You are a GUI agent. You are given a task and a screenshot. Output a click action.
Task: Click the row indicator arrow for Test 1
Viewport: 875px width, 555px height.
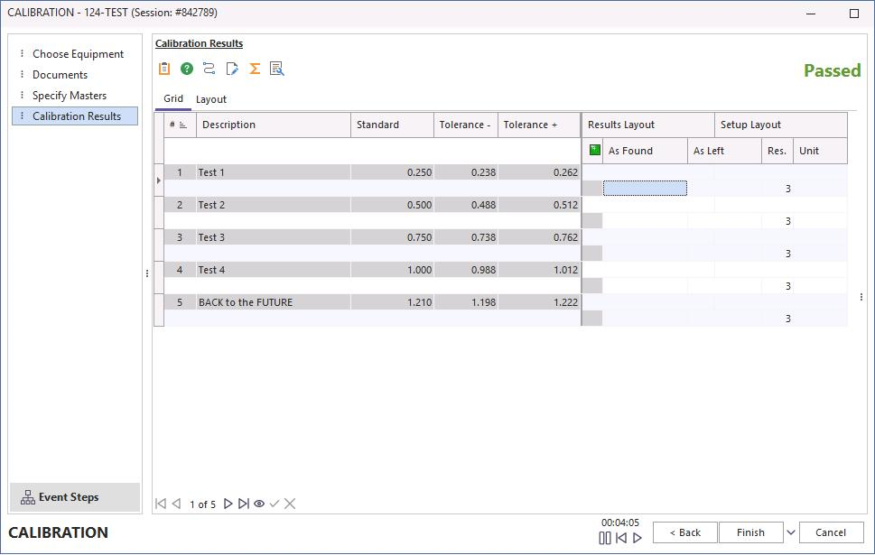pyautogui.click(x=159, y=180)
